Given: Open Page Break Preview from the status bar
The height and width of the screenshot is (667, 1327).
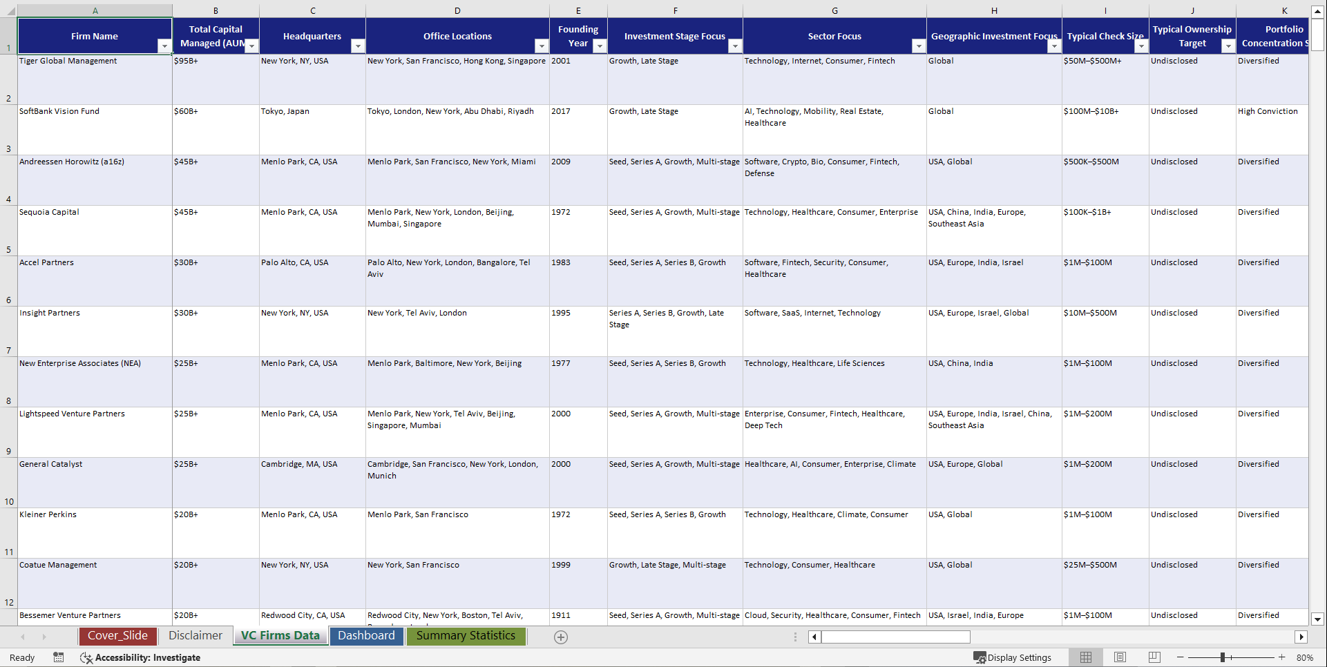Looking at the screenshot, I should tap(1154, 657).
